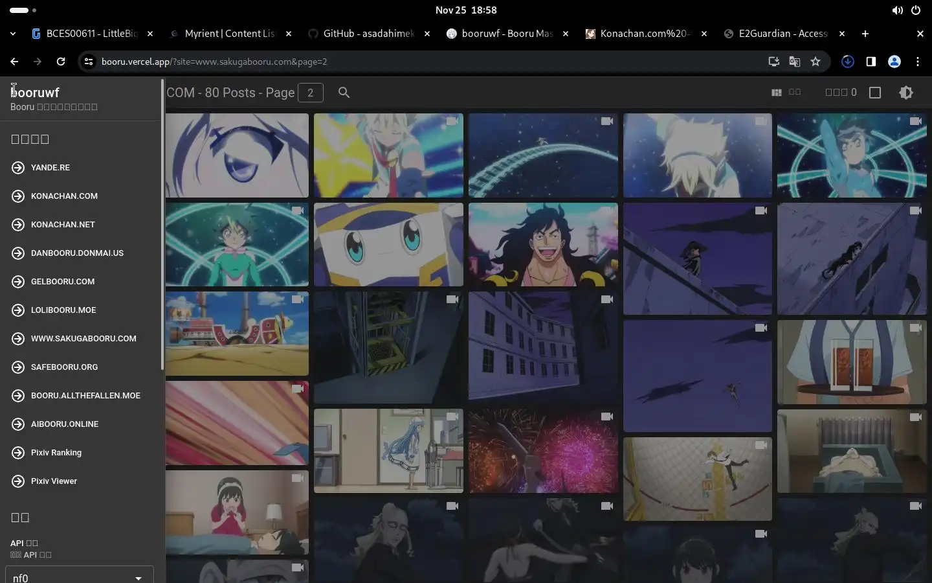932x583 pixels.
Task: Close the booruwf - Booru Mas tab
Action: (566, 34)
